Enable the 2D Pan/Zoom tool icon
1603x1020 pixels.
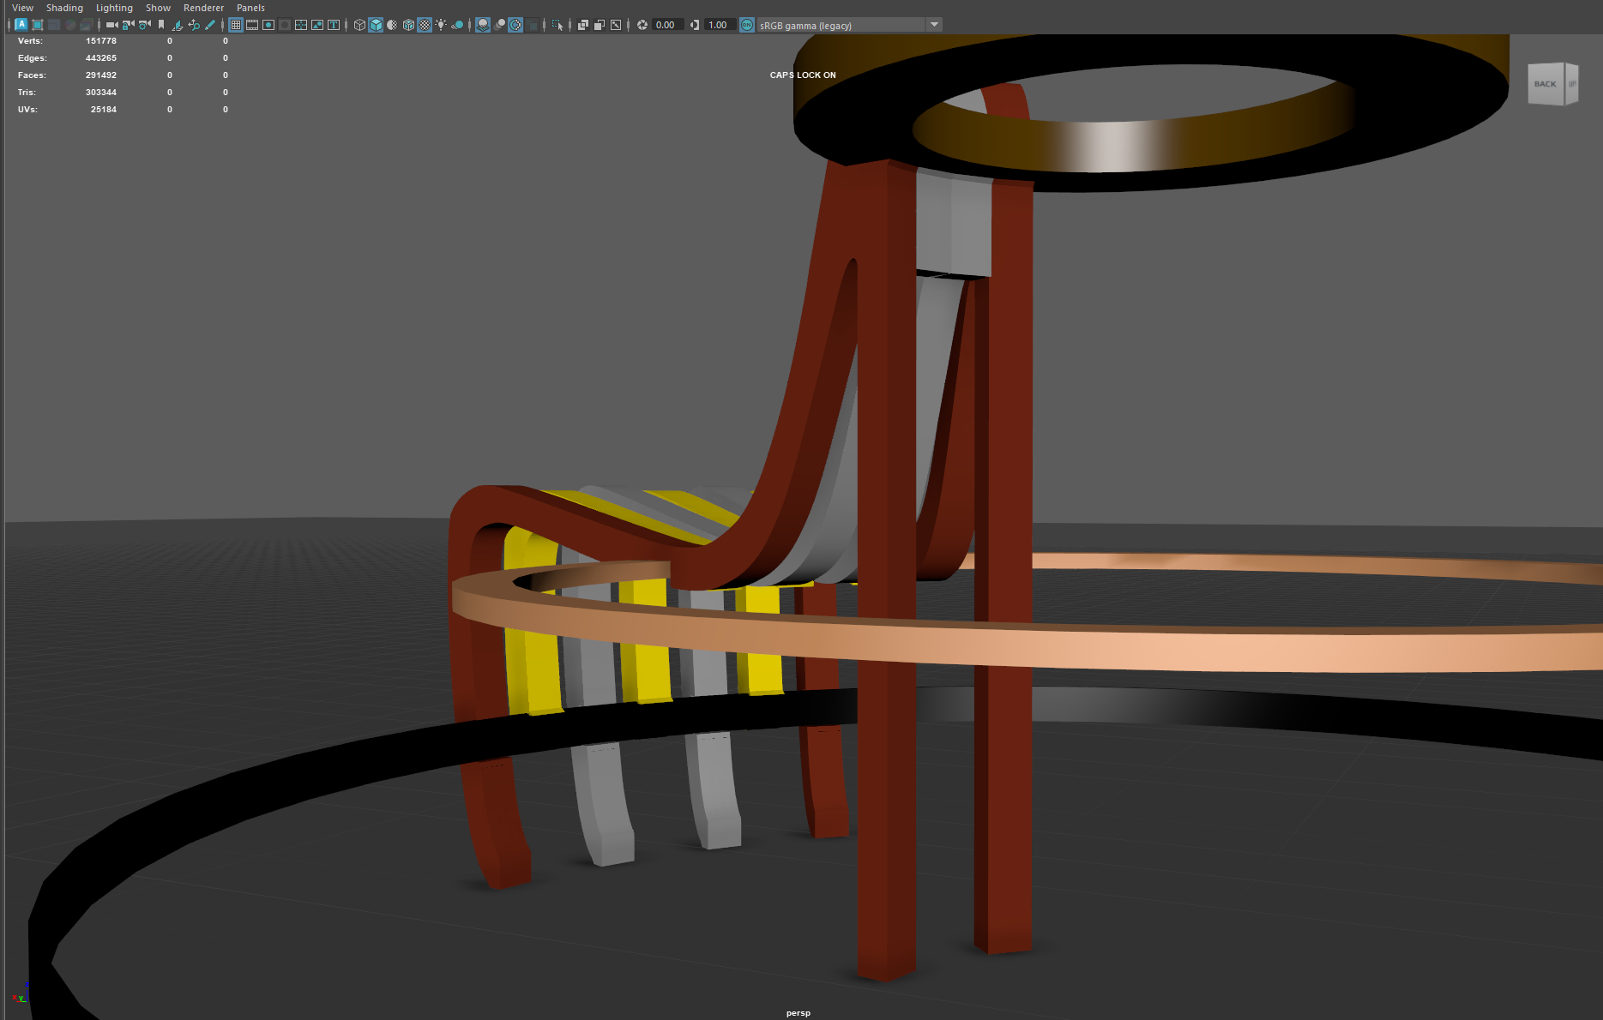[x=194, y=25]
